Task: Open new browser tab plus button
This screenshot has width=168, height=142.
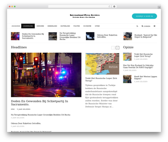Action: [159, 7]
